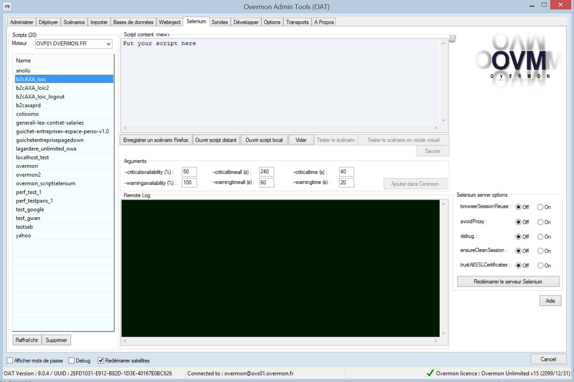Click Redémarrer le serveur Selenium

pos(508,282)
